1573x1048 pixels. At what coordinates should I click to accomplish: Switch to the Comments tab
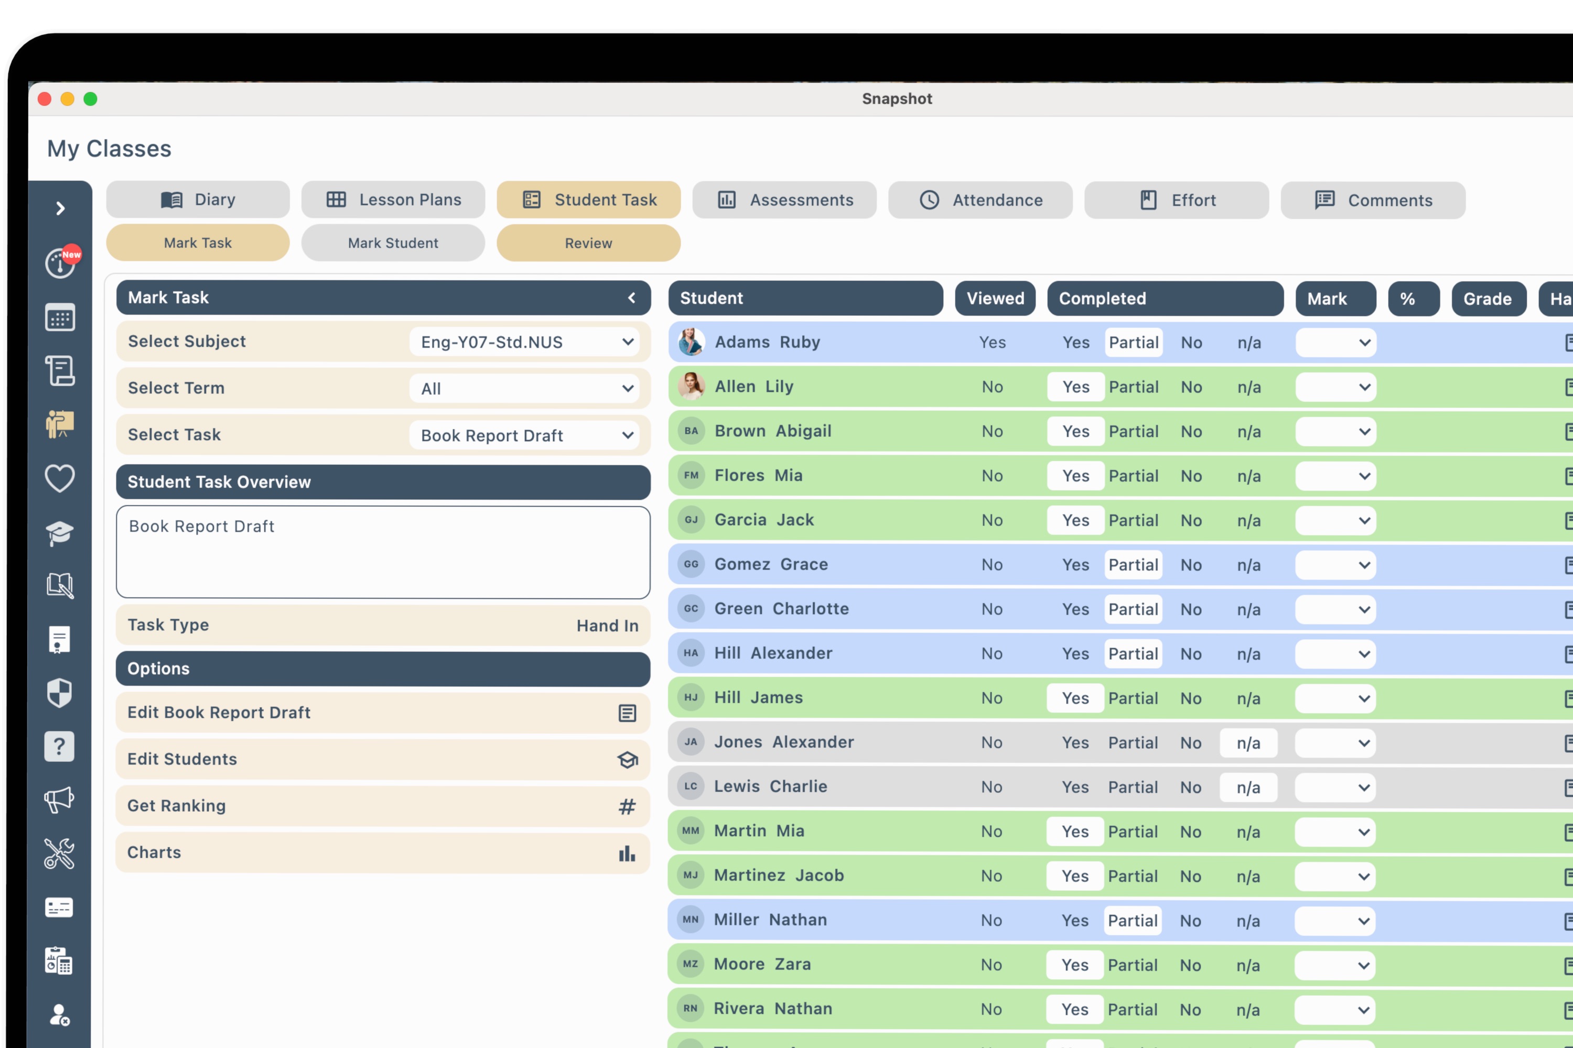[1373, 201]
